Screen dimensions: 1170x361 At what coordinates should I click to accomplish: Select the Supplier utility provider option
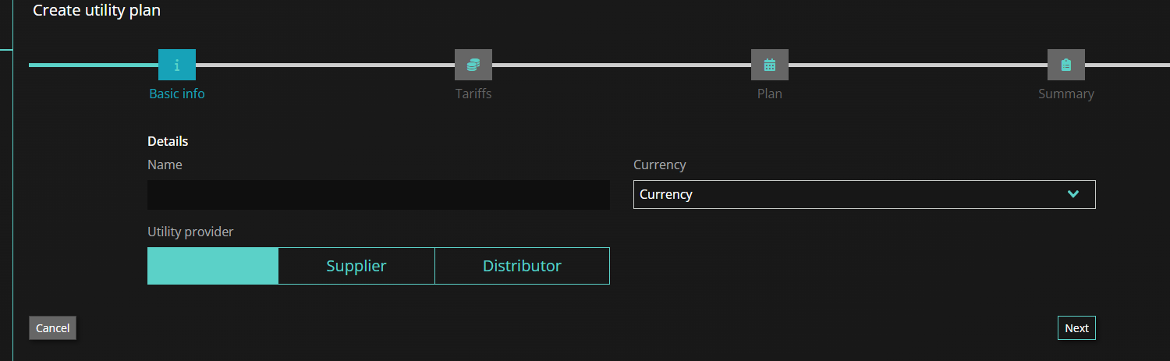[x=356, y=266]
